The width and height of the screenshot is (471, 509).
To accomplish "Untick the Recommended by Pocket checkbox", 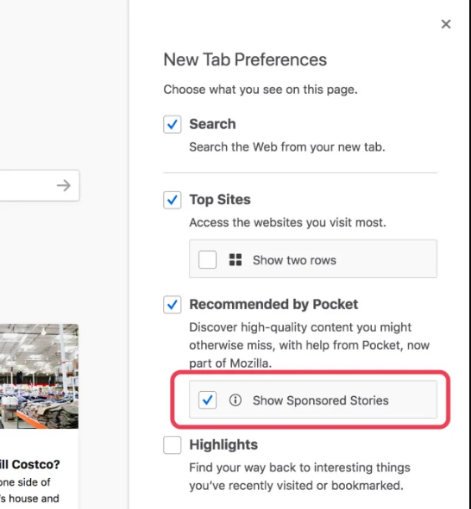I will (173, 305).
